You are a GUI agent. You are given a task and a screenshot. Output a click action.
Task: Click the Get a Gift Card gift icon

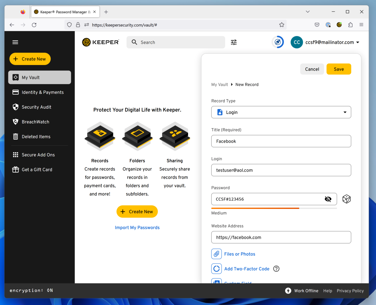click(x=15, y=169)
